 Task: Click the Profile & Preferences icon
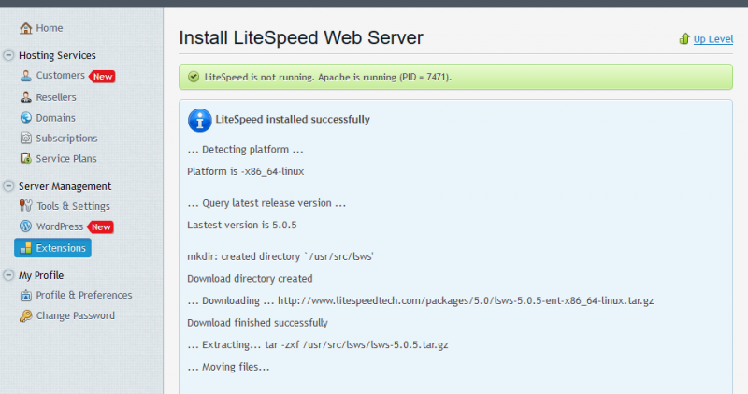26,295
